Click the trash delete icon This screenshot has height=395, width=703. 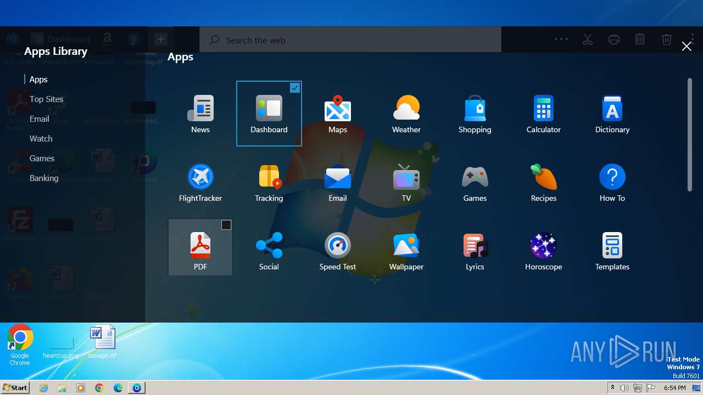[666, 39]
